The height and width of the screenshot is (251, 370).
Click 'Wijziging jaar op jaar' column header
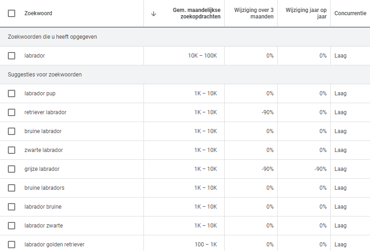pyautogui.click(x=306, y=13)
